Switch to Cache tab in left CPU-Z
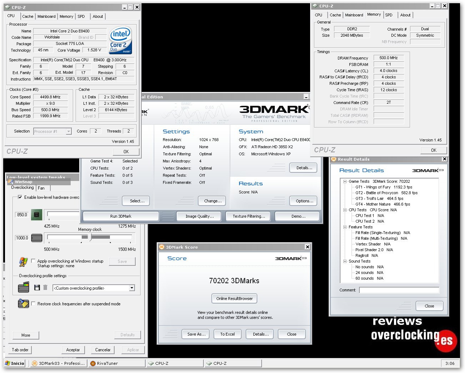 click(x=27, y=16)
